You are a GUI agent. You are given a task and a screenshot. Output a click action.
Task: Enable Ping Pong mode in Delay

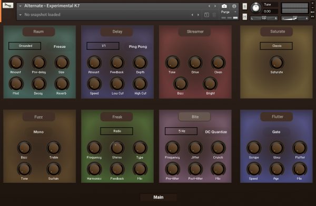138,46
